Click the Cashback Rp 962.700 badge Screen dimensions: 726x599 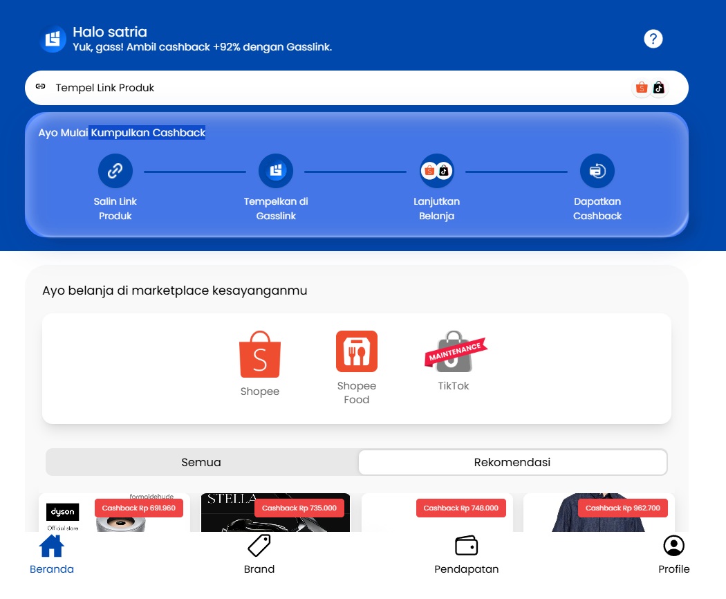pyautogui.click(x=622, y=508)
